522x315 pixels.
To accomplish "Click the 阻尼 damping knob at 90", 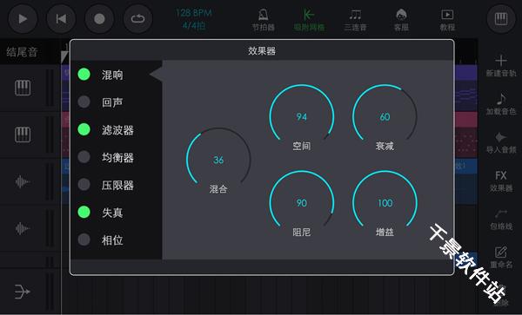I will (x=302, y=203).
